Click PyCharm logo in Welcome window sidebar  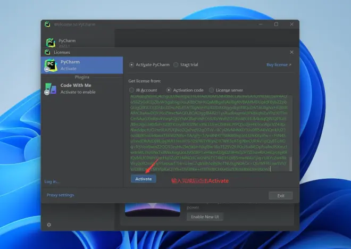point(51,43)
